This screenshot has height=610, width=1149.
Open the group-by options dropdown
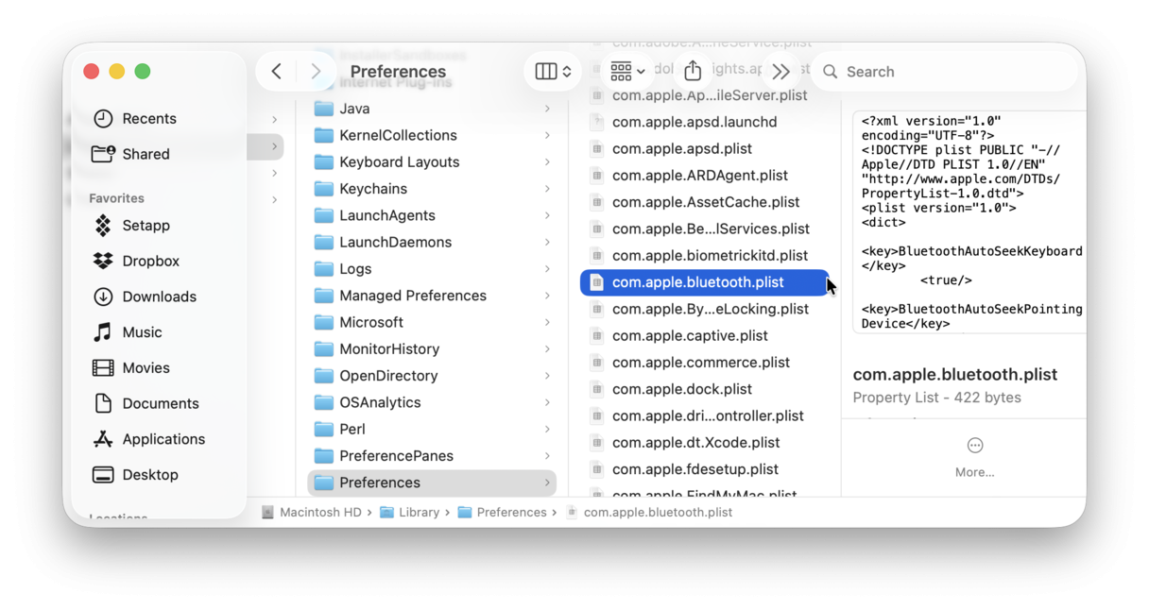coord(627,72)
